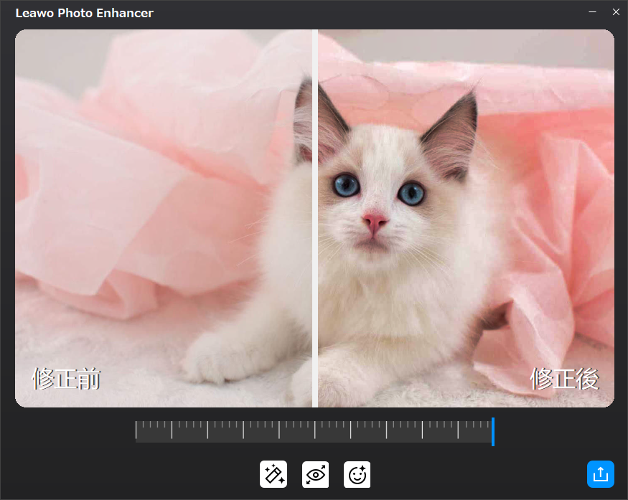This screenshot has height=500, width=628.
Task: Click the blue handle on the zoom ruler
Action: pos(493,431)
